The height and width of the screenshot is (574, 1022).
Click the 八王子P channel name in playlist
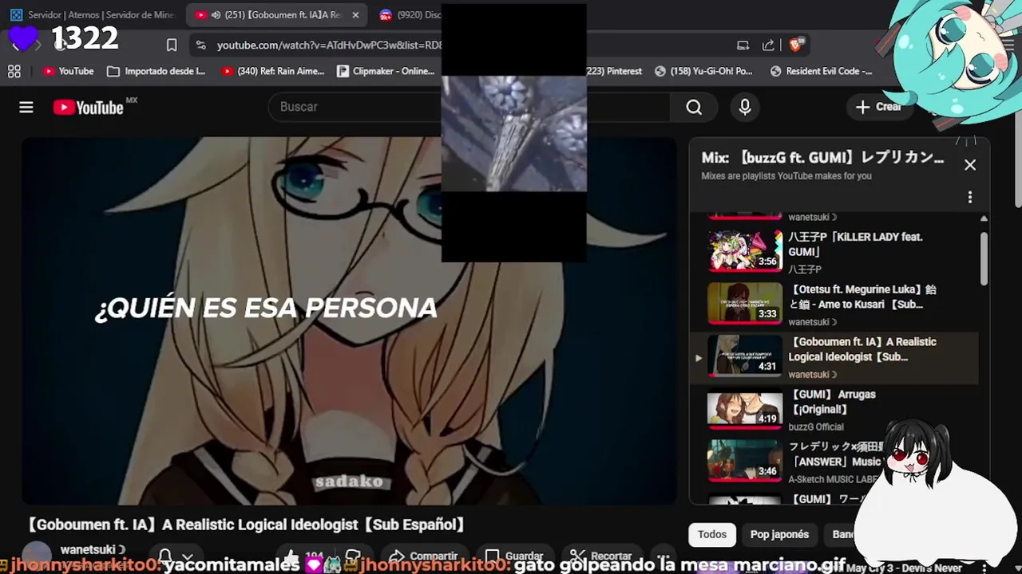805,269
